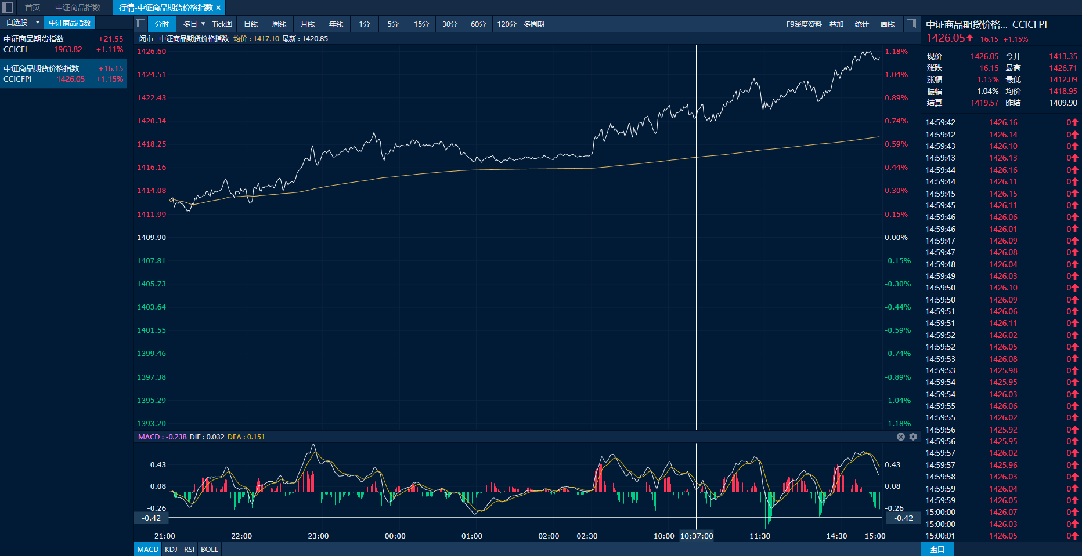Click the 最高 value 1426.71

point(1063,68)
